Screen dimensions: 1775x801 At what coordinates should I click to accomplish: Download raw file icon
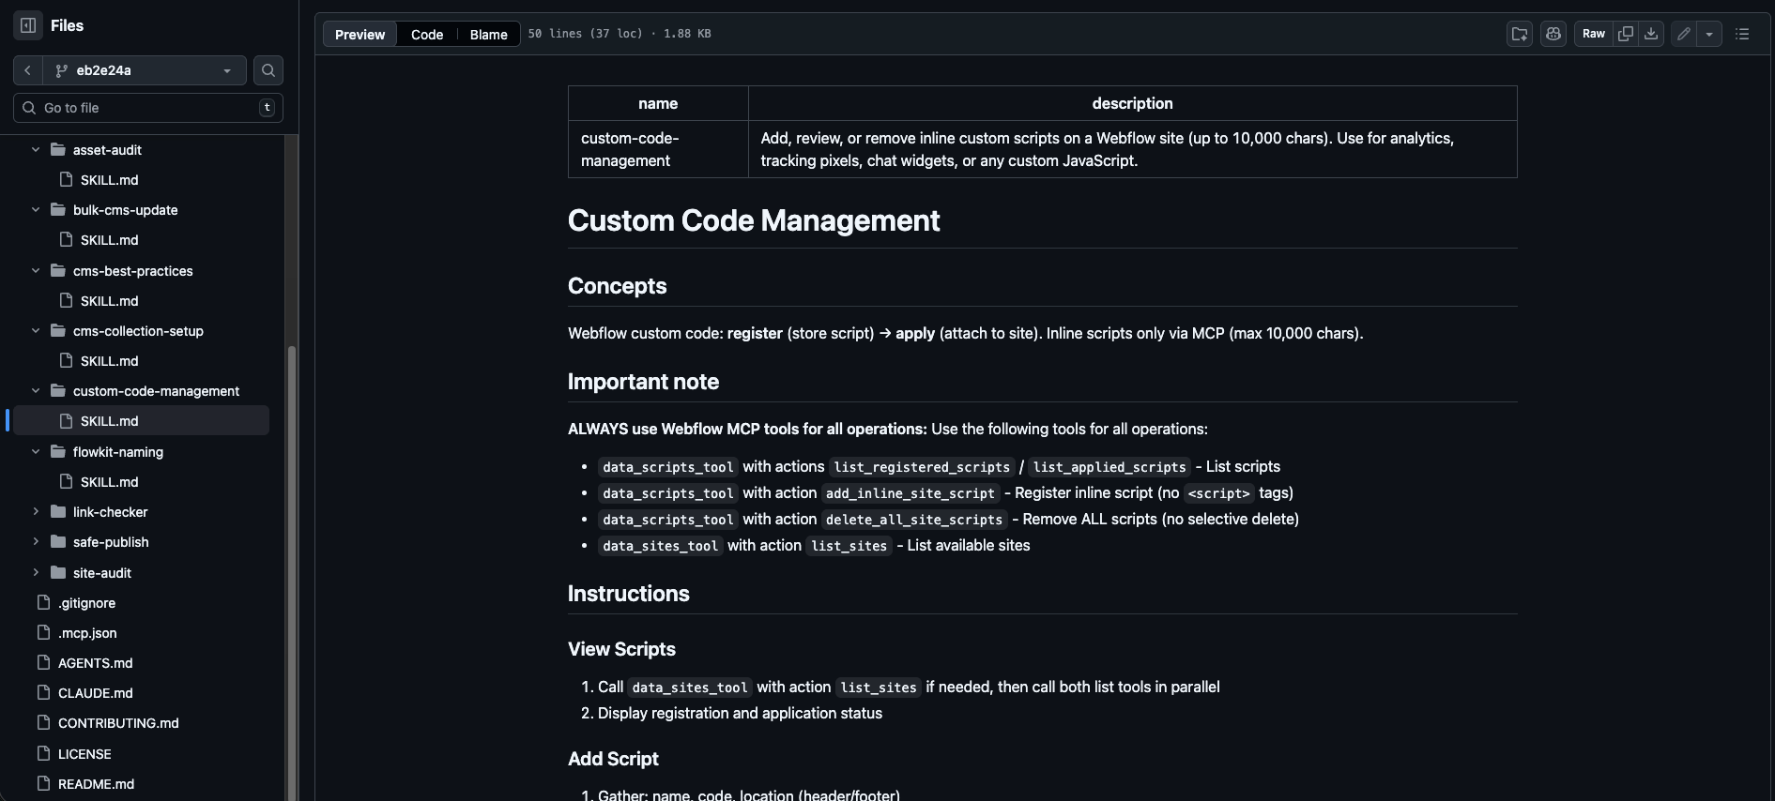point(1651,34)
